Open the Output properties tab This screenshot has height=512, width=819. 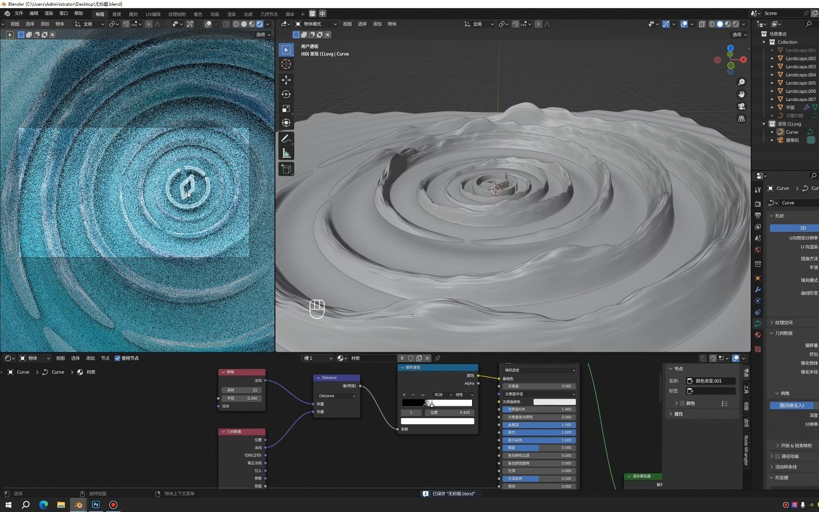click(758, 215)
